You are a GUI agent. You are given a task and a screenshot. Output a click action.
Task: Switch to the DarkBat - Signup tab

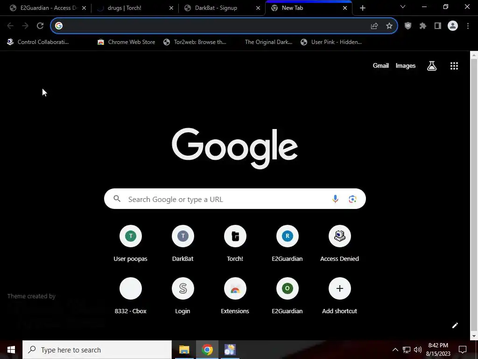(x=222, y=8)
